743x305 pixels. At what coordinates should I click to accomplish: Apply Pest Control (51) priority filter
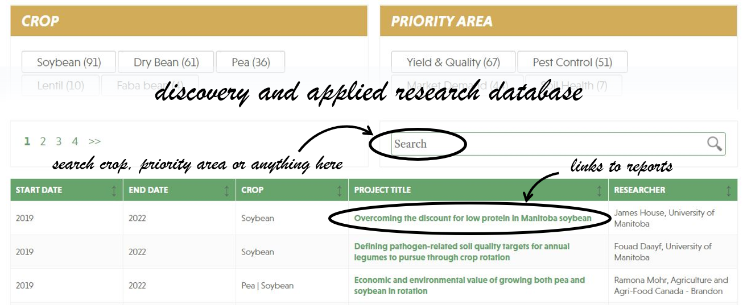click(x=572, y=62)
